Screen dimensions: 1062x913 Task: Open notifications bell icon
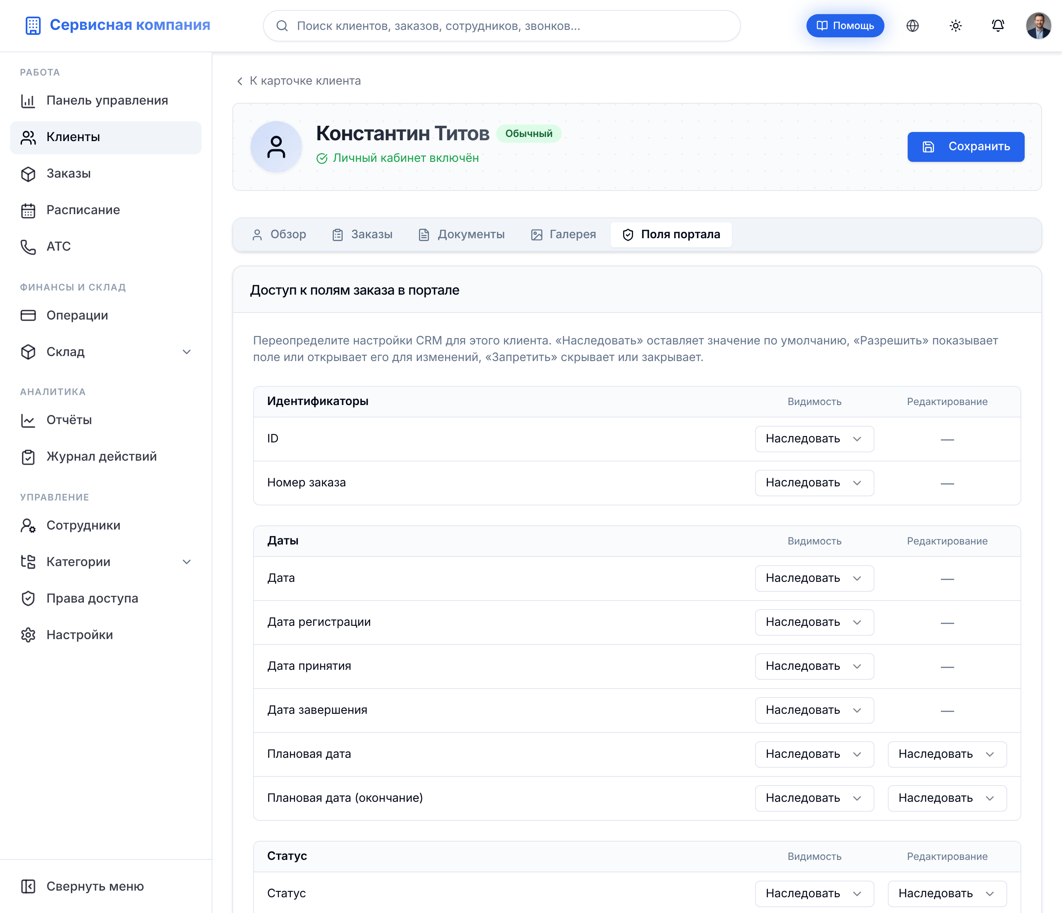[x=997, y=26]
